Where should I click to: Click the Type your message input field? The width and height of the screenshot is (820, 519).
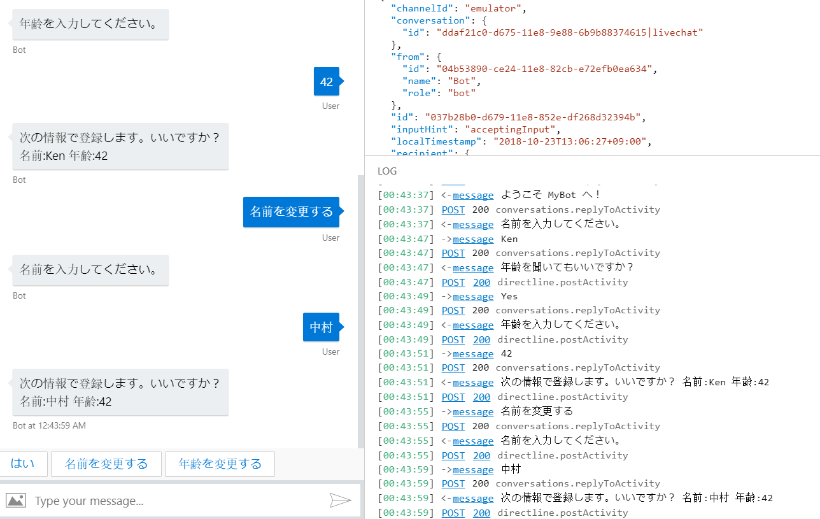159,501
